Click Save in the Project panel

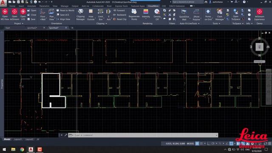click(x=31, y=19)
